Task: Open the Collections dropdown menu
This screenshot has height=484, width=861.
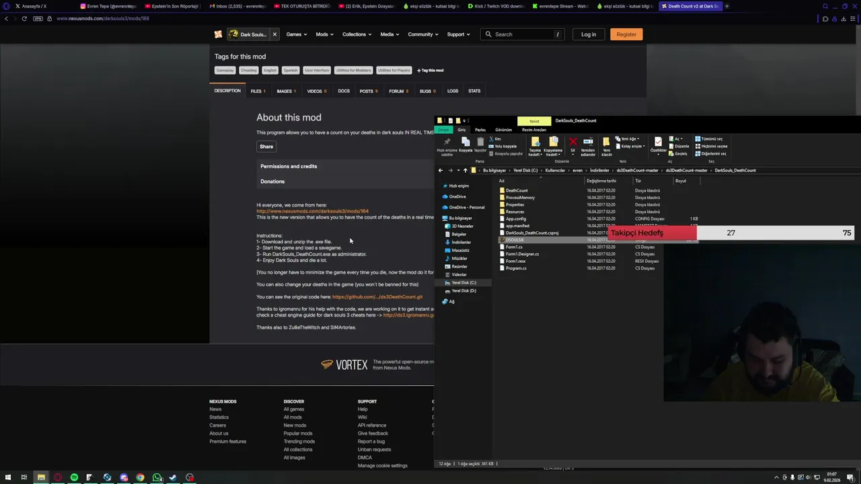Action: click(x=357, y=34)
